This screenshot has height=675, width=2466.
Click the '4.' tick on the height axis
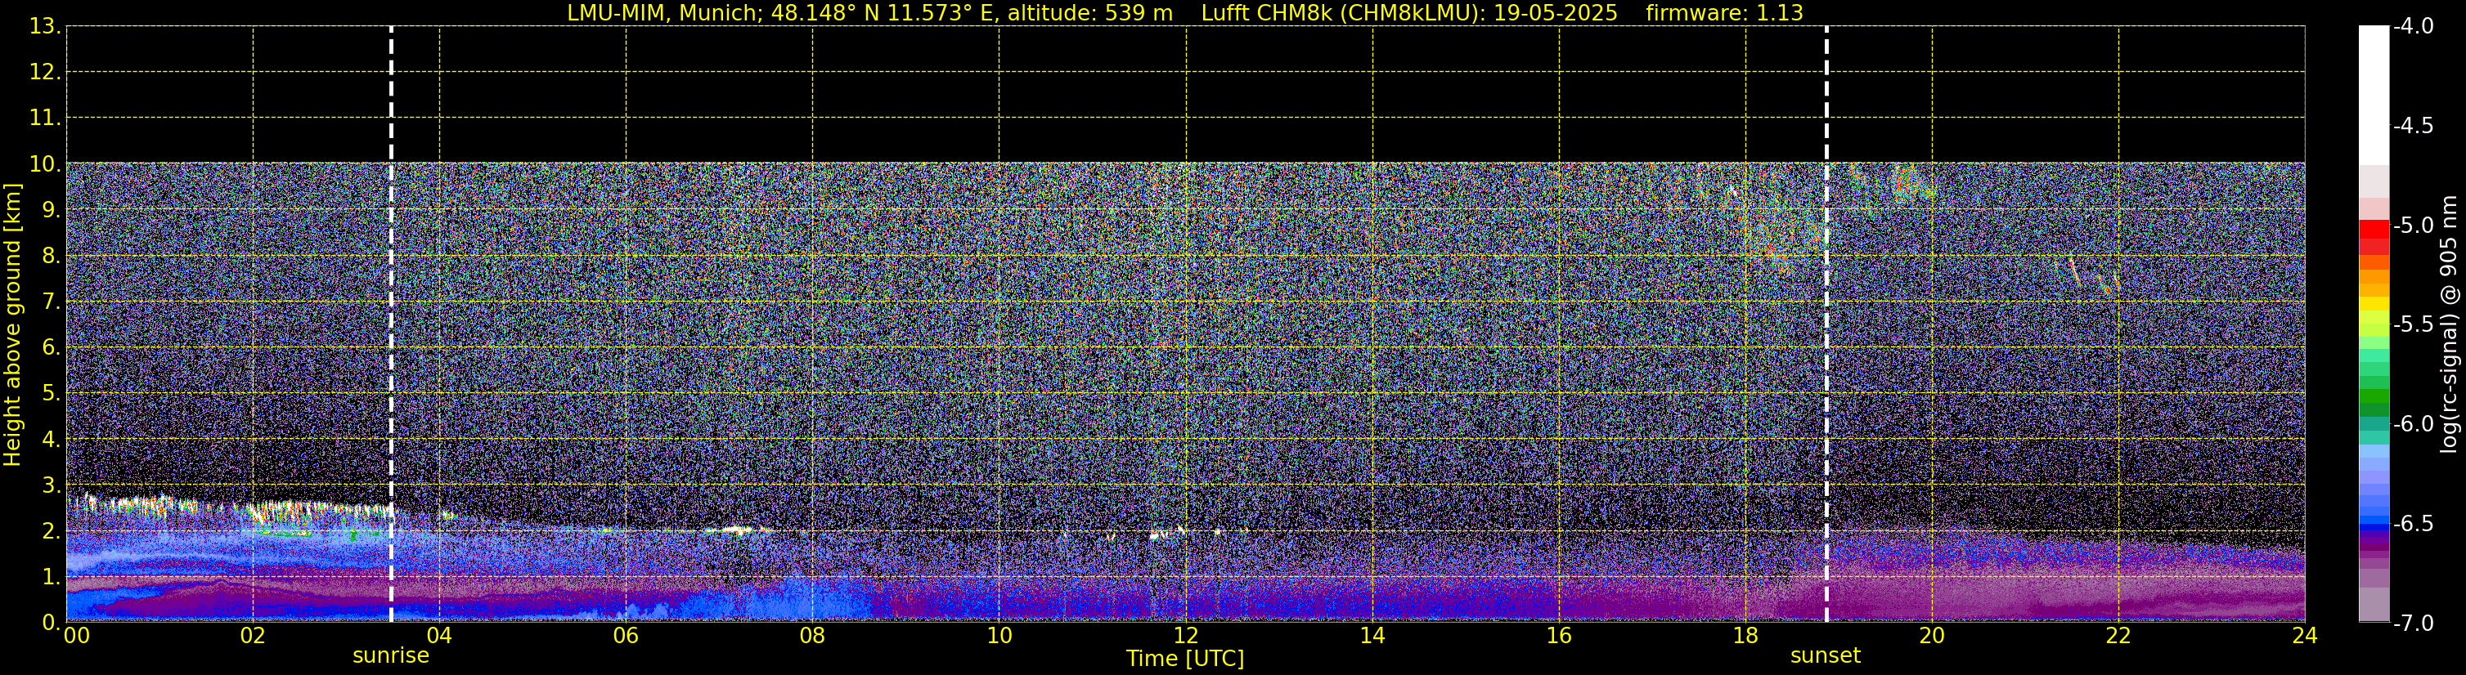click(x=51, y=440)
